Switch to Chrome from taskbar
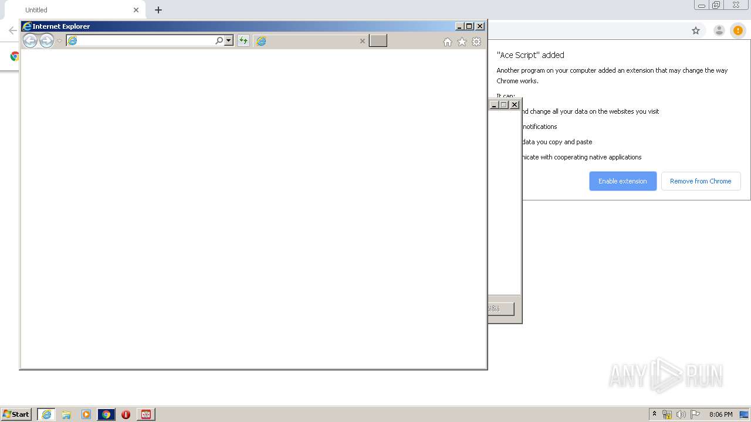This screenshot has height=422, width=751. point(106,414)
